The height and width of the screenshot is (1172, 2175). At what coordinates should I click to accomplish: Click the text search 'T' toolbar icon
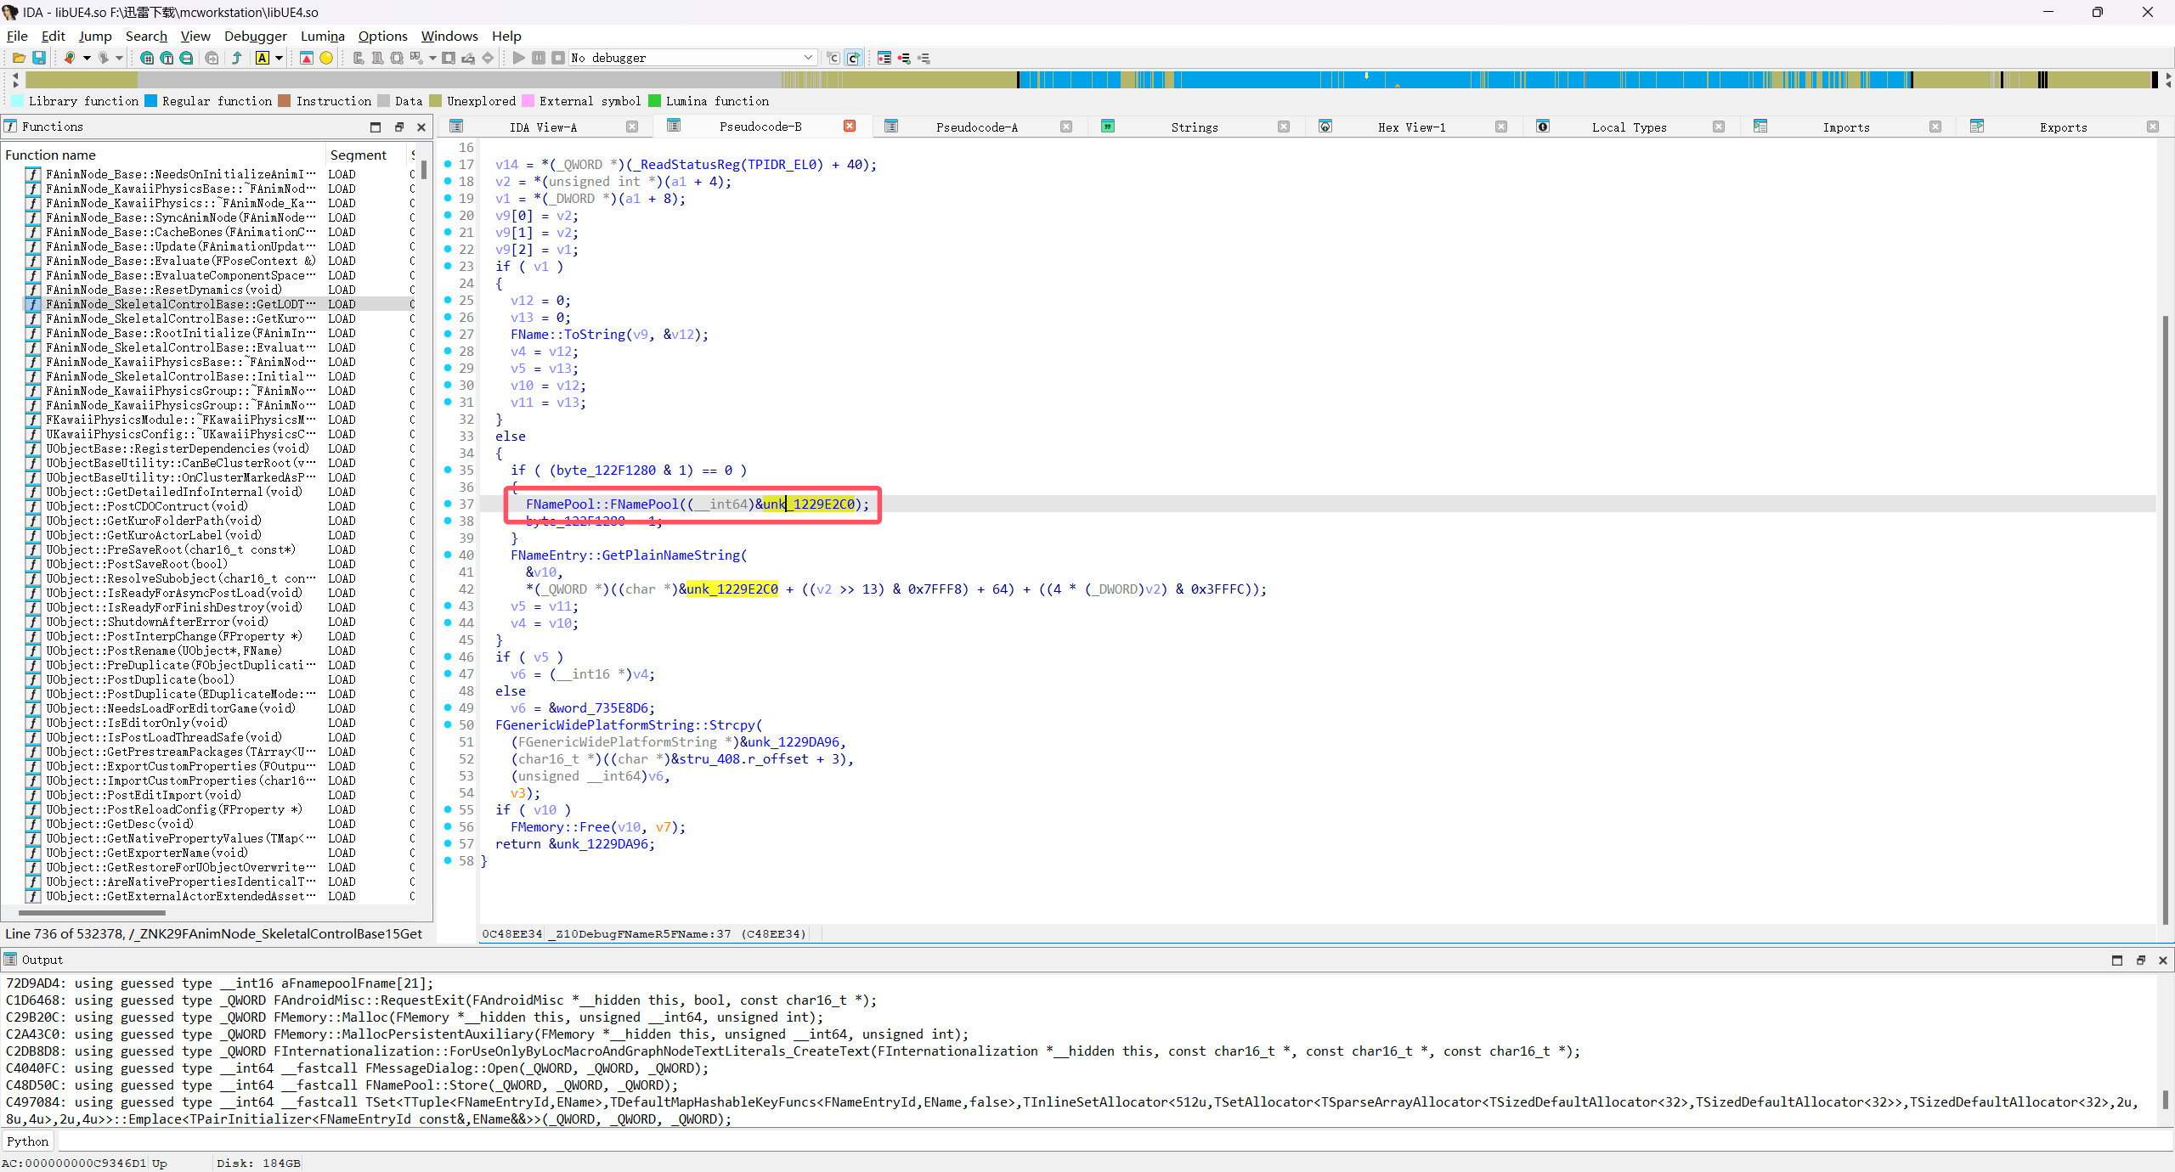167,58
